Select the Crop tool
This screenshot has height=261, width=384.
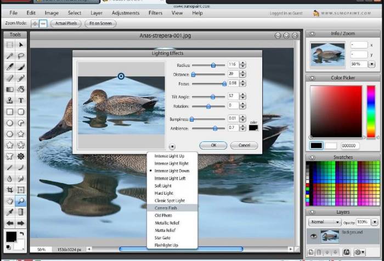[x=9, y=190]
